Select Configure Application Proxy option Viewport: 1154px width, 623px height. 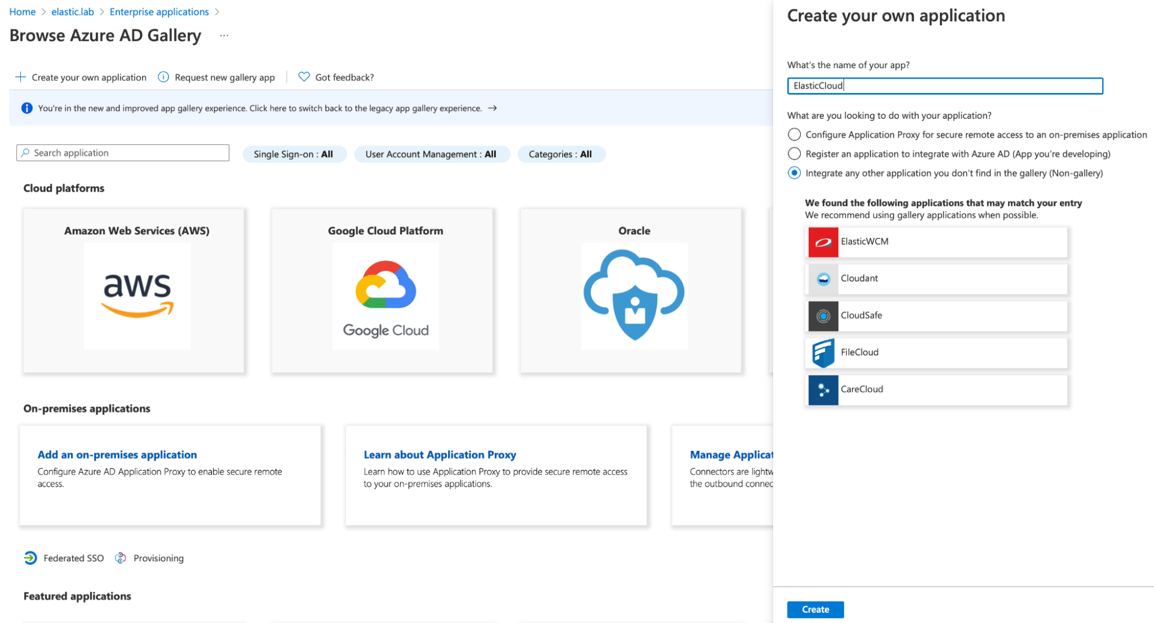(794, 135)
